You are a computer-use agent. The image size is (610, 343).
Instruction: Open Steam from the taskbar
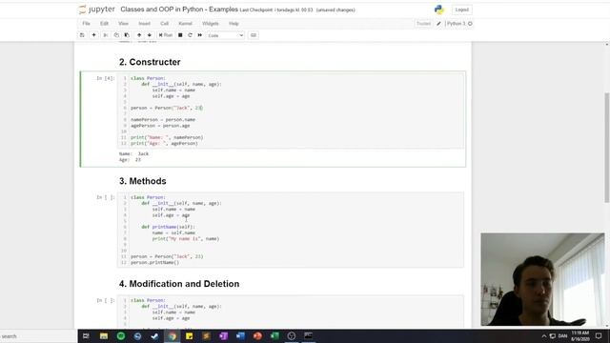pos(154,336)
